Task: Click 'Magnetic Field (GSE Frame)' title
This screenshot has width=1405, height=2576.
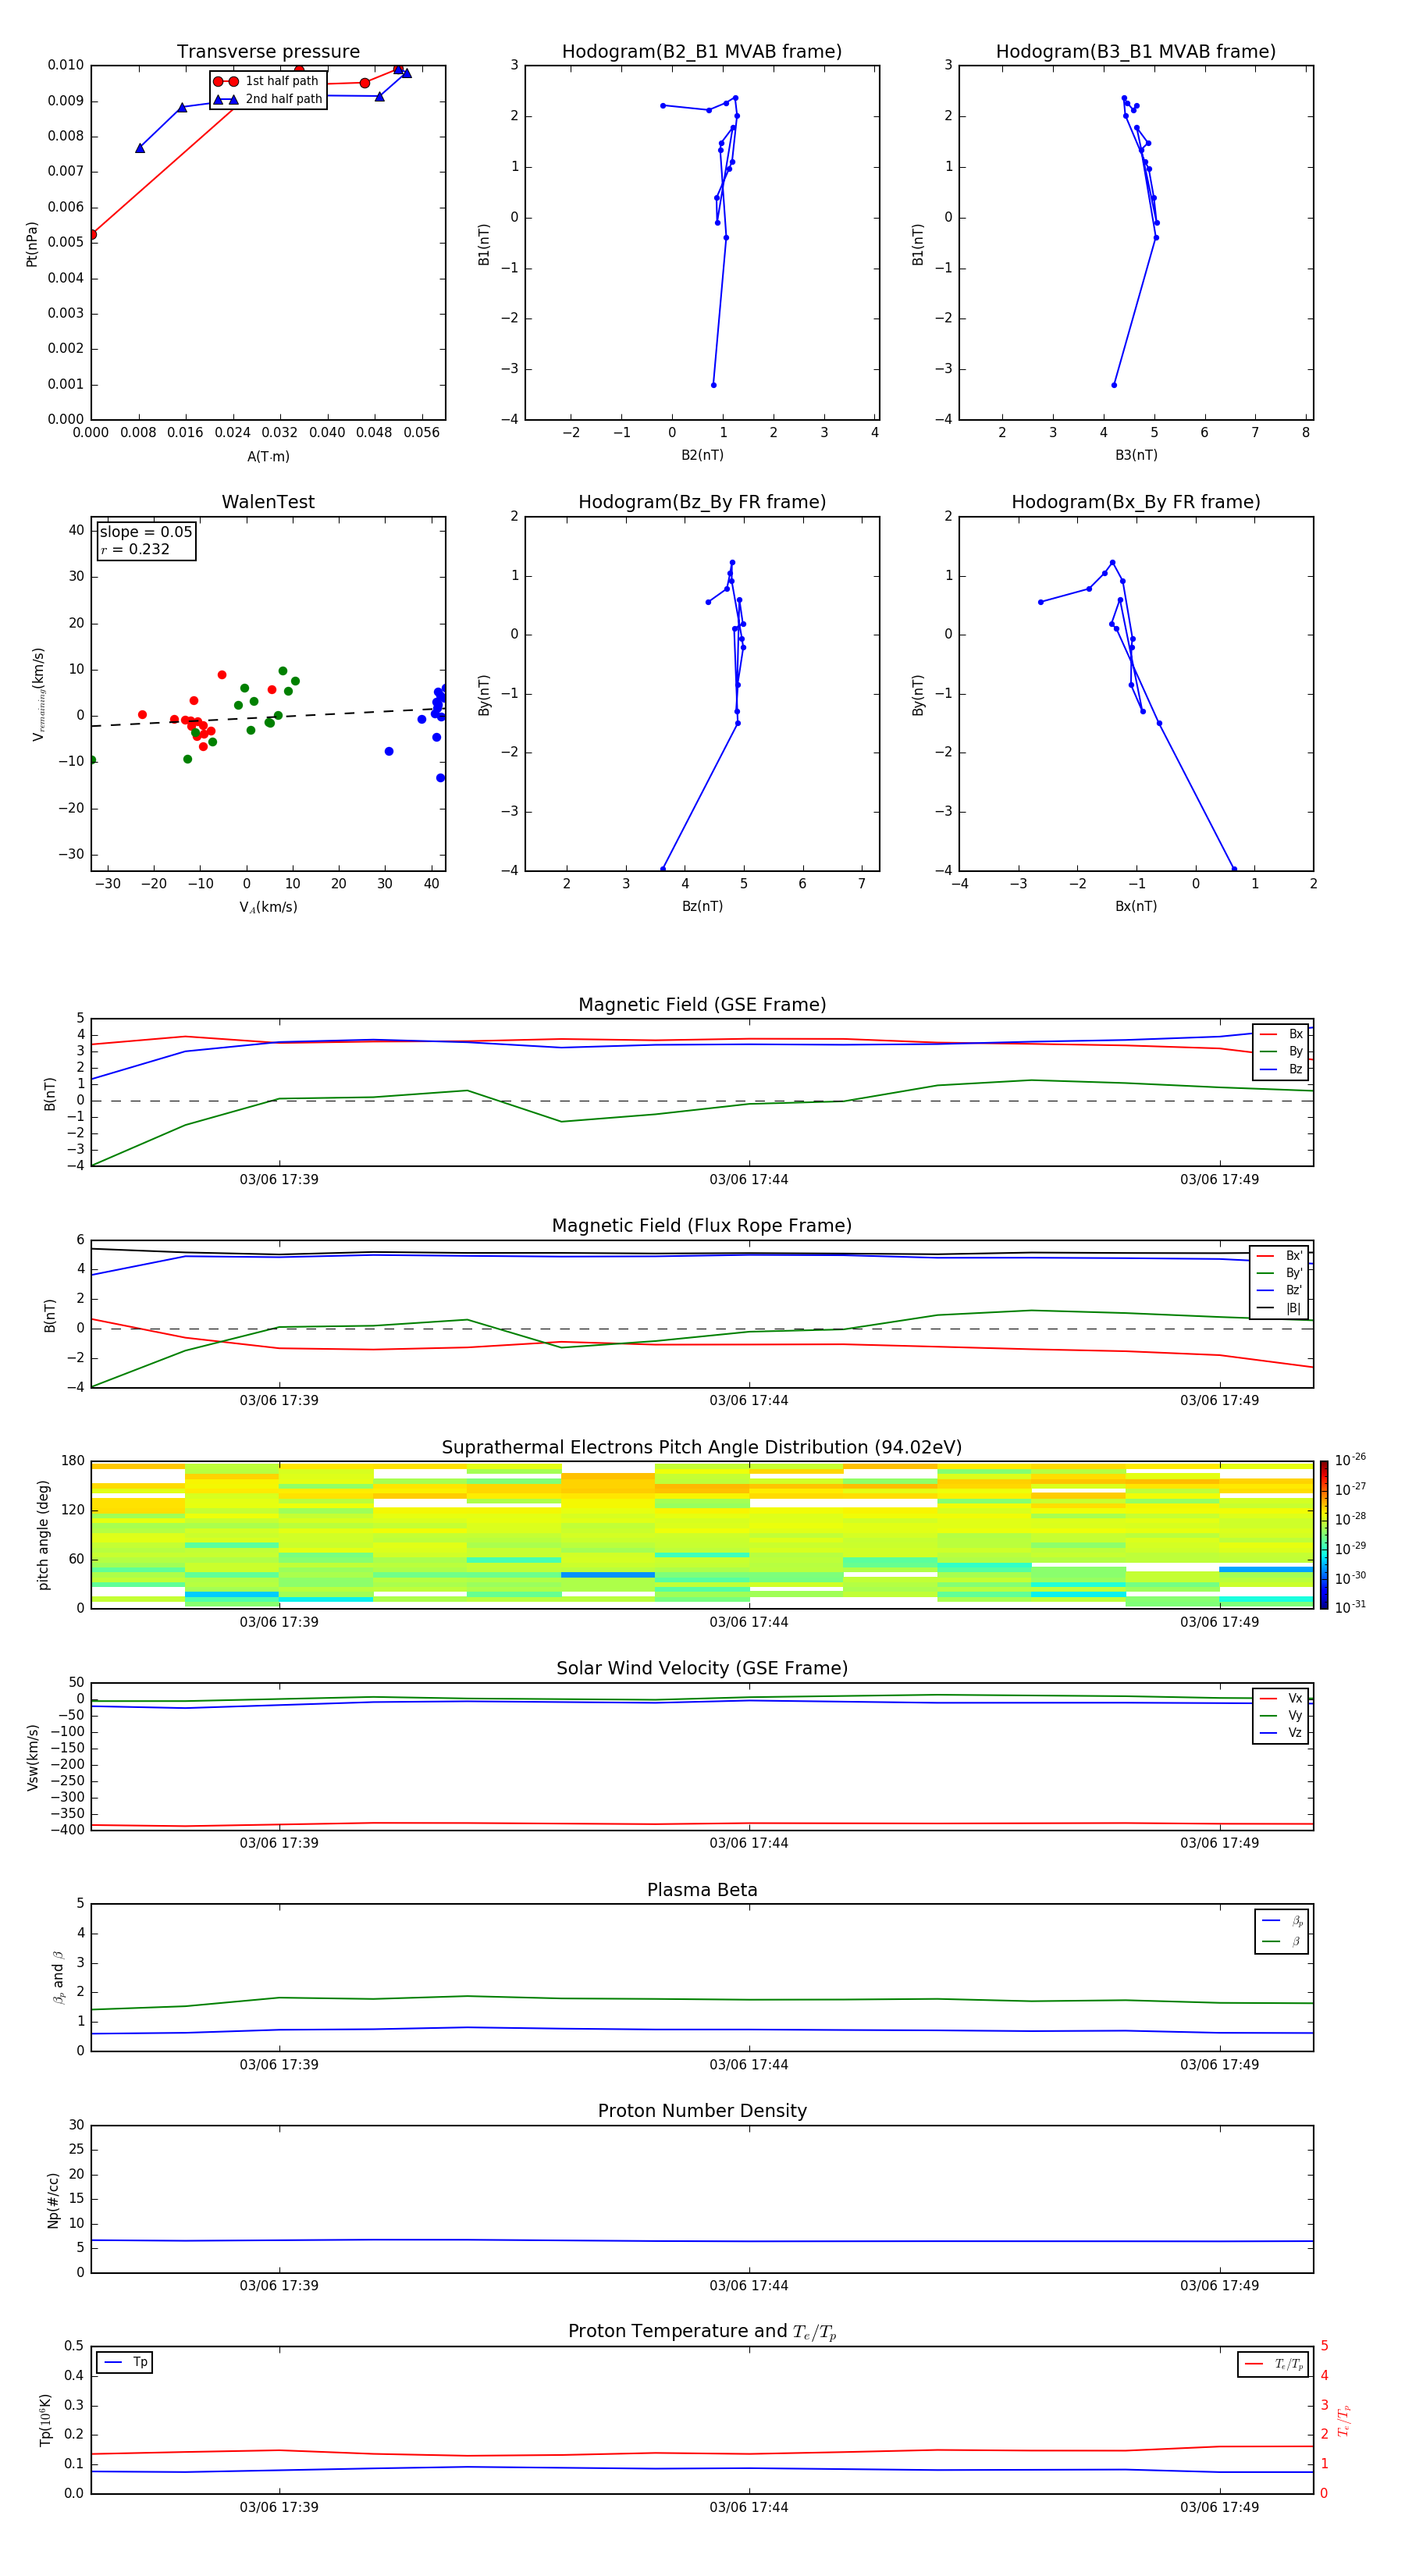Action: [x=702, y=1005]
